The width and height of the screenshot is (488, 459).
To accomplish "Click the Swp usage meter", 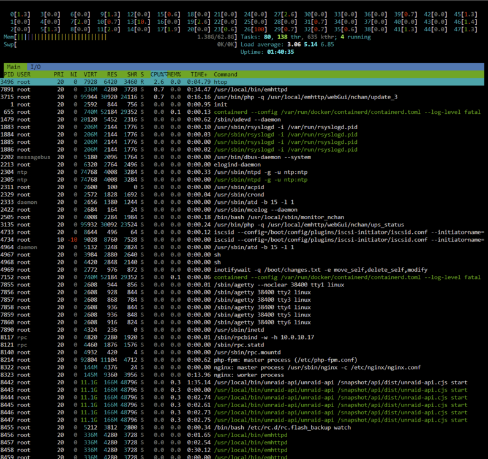I will point(120,45).
